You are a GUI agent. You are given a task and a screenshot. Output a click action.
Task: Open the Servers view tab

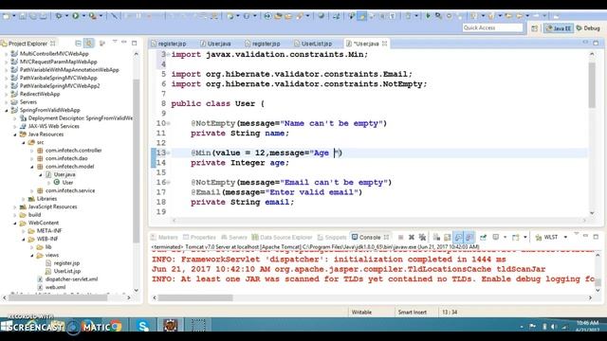point(234,237)
